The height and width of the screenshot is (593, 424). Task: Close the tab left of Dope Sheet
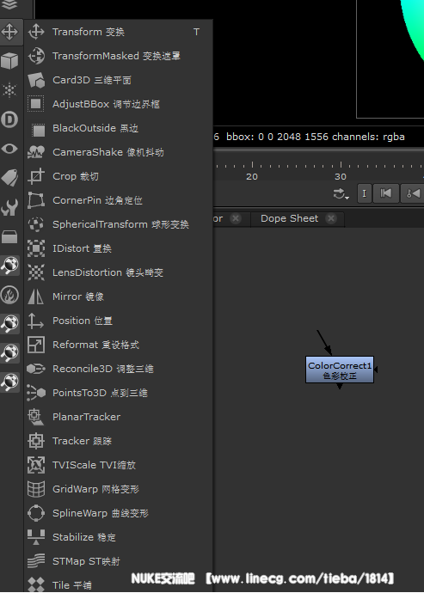click(x=236, y=218)
